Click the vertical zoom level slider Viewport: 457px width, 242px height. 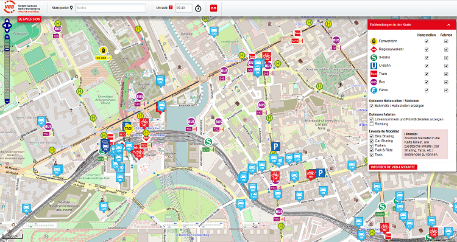(7, 69)
